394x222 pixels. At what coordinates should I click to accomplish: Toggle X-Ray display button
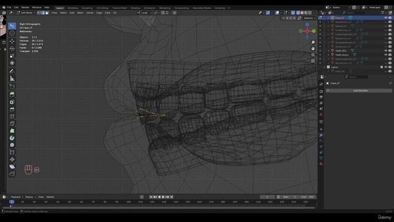coord(293,12)
